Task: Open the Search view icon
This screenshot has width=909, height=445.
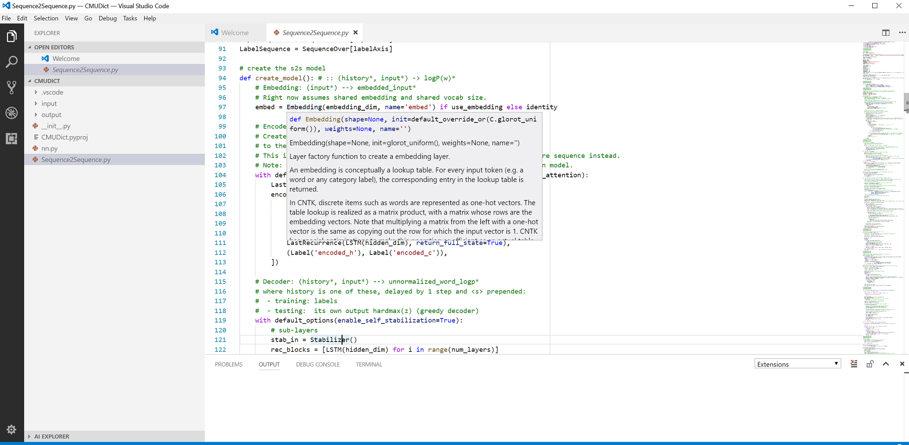Action: point(11,62)
